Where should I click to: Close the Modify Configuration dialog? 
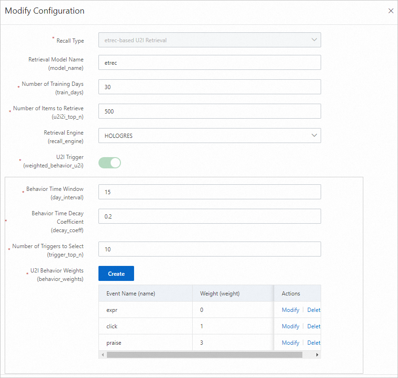[x=391, y=11]
